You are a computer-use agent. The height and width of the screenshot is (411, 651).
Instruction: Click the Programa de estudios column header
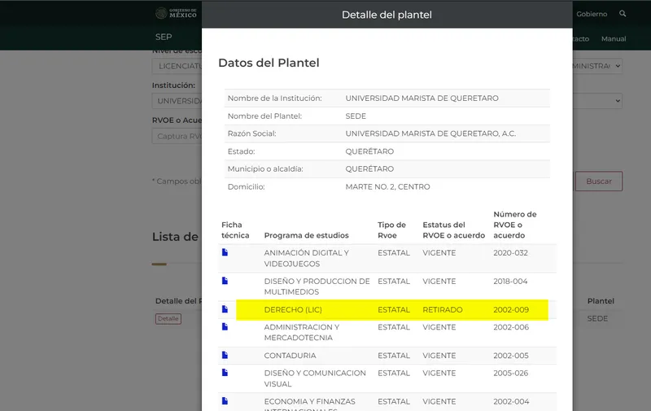(307, 235)
